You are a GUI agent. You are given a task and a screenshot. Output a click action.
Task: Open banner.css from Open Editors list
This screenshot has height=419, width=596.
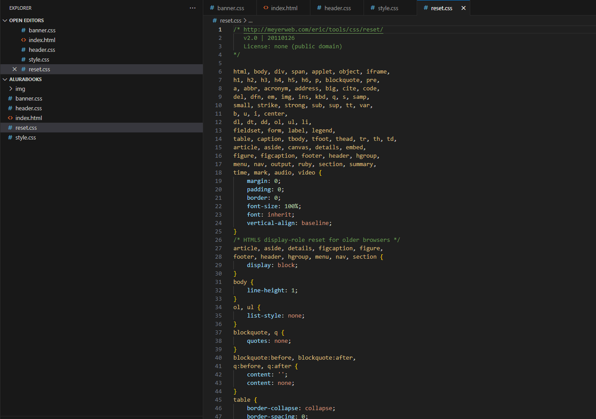pos(101,30)
